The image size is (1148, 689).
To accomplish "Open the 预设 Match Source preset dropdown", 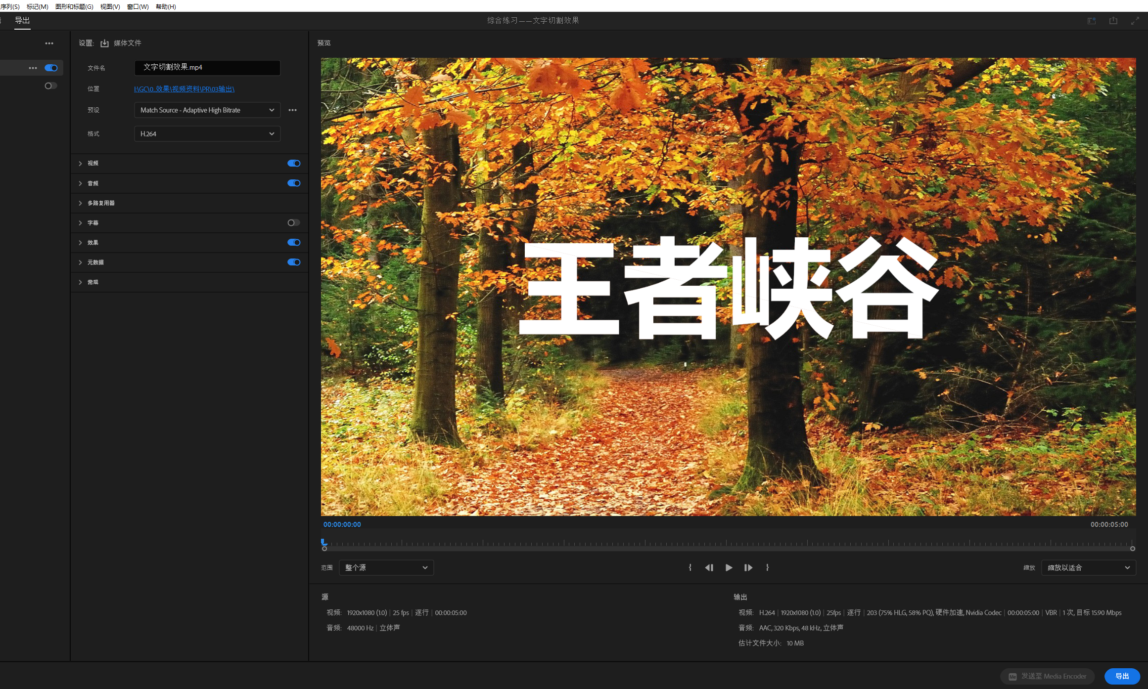I will [207, 110].
